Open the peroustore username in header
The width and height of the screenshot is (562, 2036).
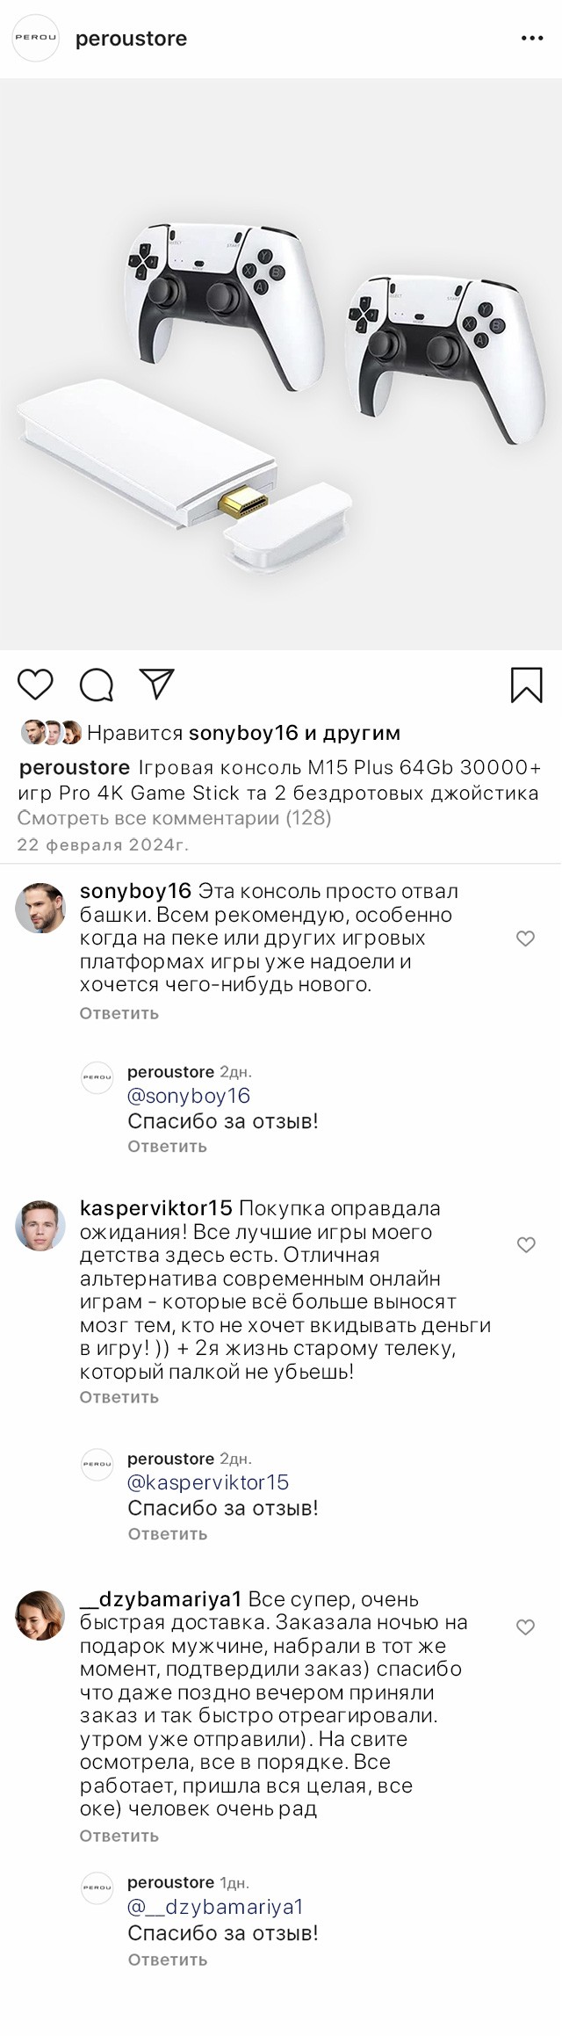(131, 39)
